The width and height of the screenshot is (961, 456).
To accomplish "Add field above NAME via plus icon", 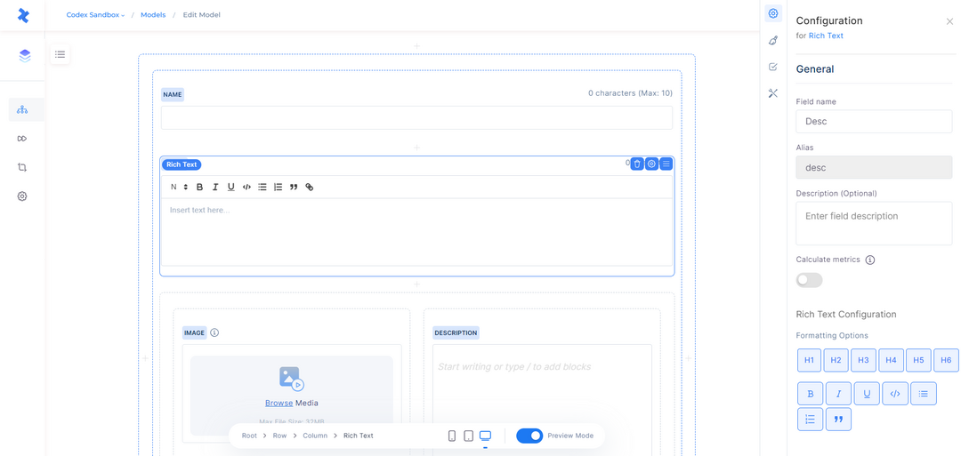I will pos(416,46).
